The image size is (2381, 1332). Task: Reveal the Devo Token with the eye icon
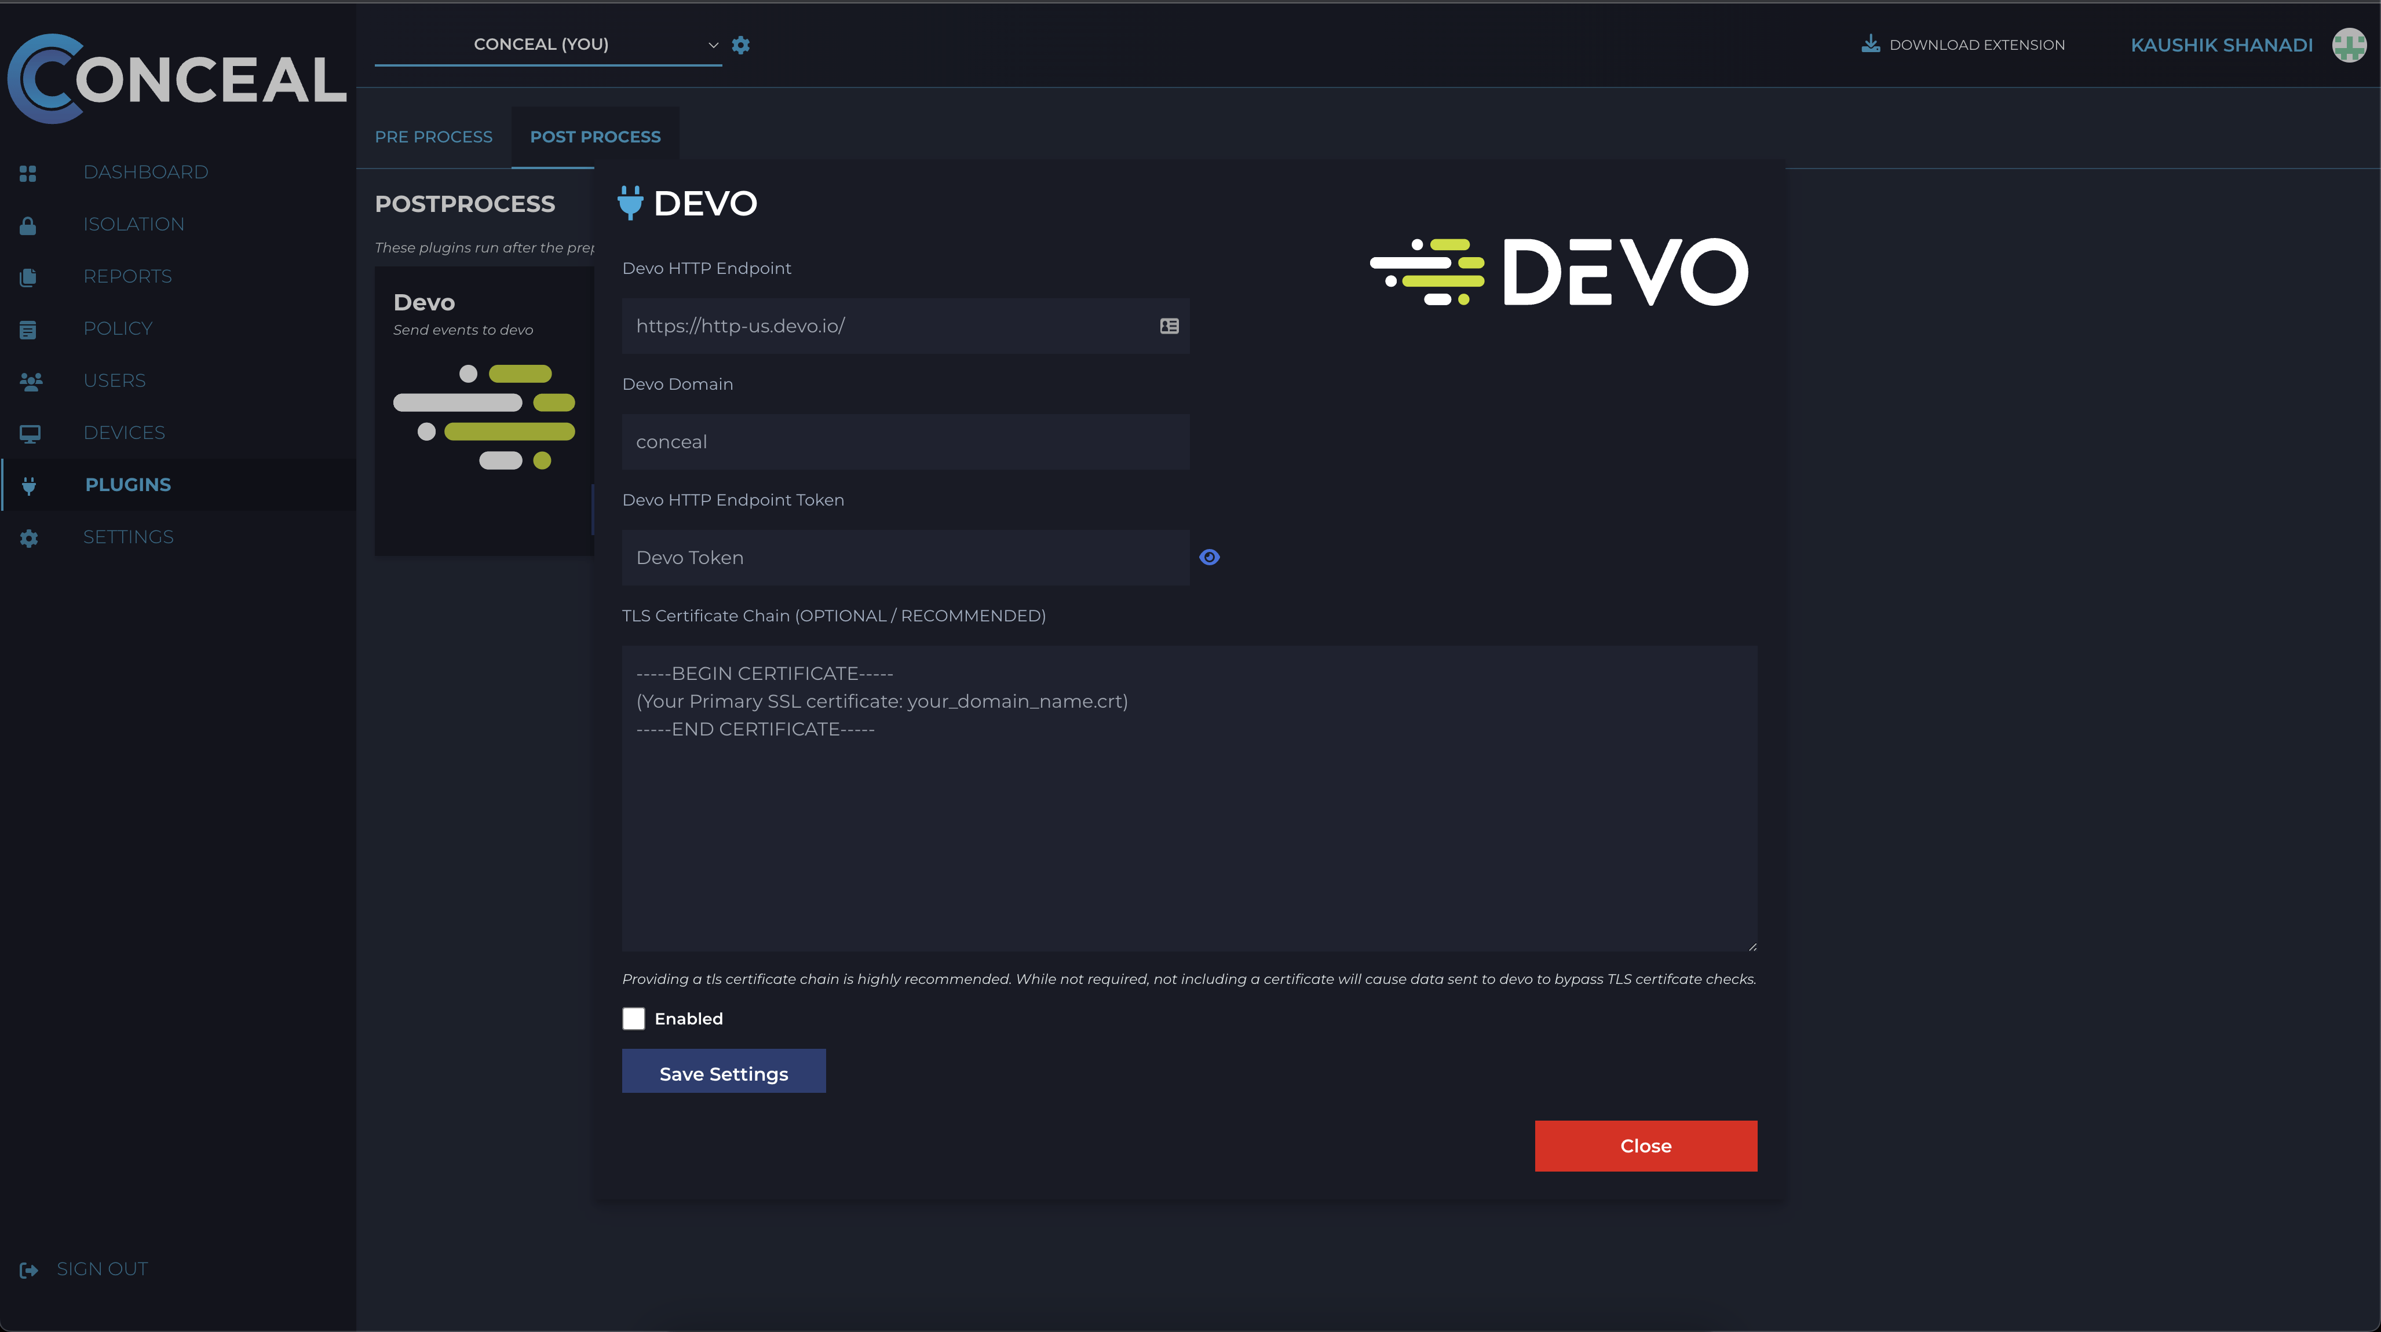click(x=1210, y=557)
